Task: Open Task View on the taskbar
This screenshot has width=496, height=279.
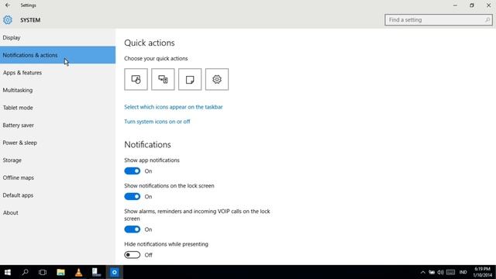Action: (43, 272)
